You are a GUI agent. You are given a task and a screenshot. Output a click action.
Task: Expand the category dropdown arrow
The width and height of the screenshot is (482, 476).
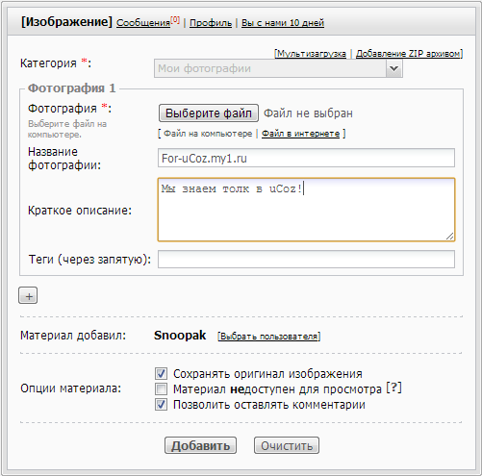(x=394, y=68)
